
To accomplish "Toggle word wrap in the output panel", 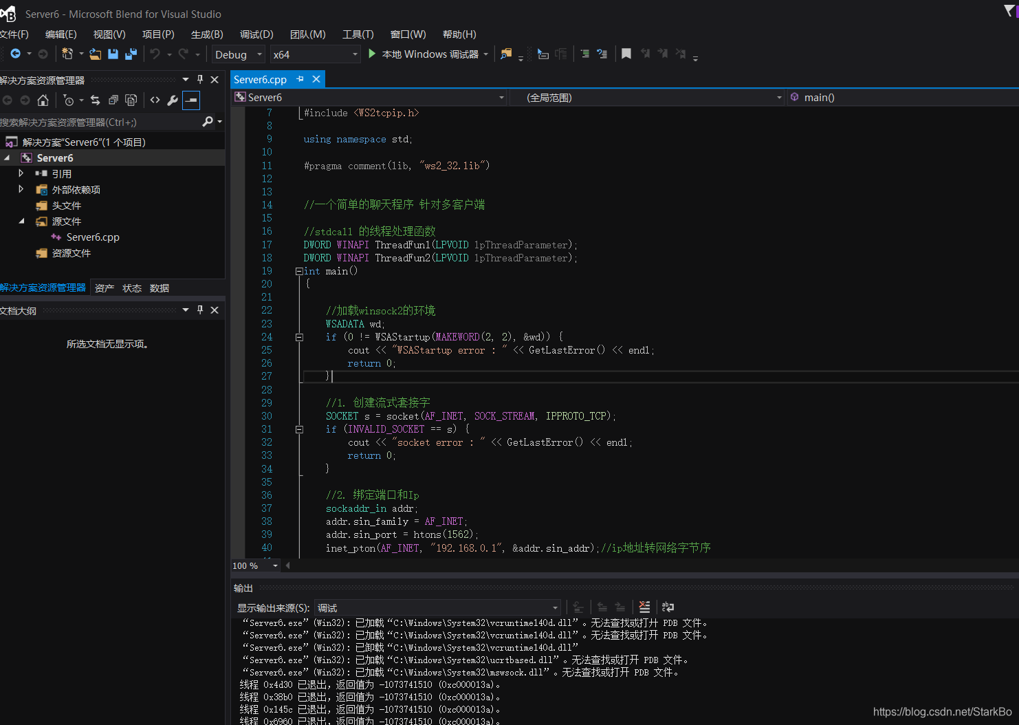I will [x=668, y=607].
